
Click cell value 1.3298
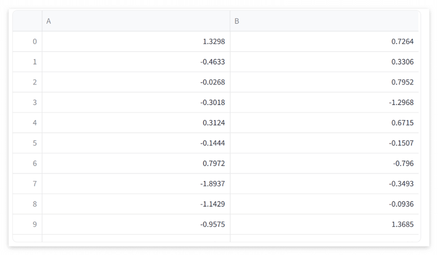tap(214, 41)
